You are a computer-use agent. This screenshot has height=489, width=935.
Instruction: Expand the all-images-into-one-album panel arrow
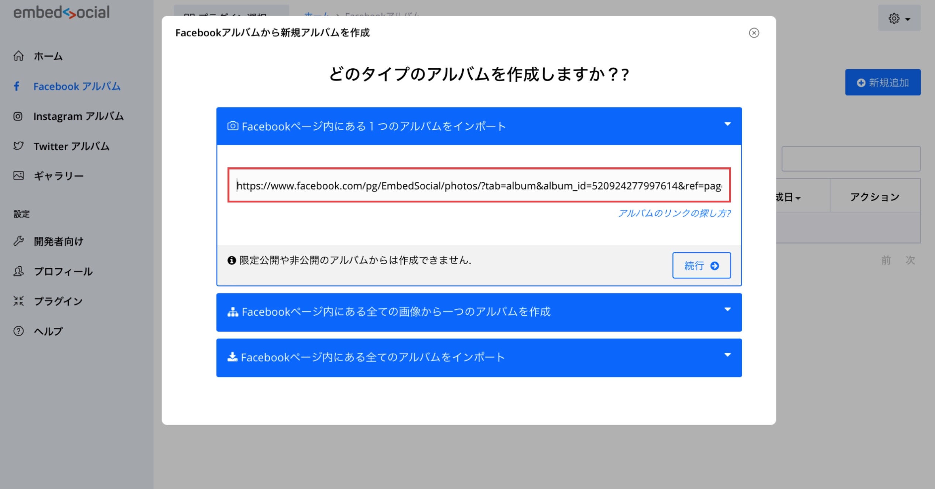(x=727, y=310)
